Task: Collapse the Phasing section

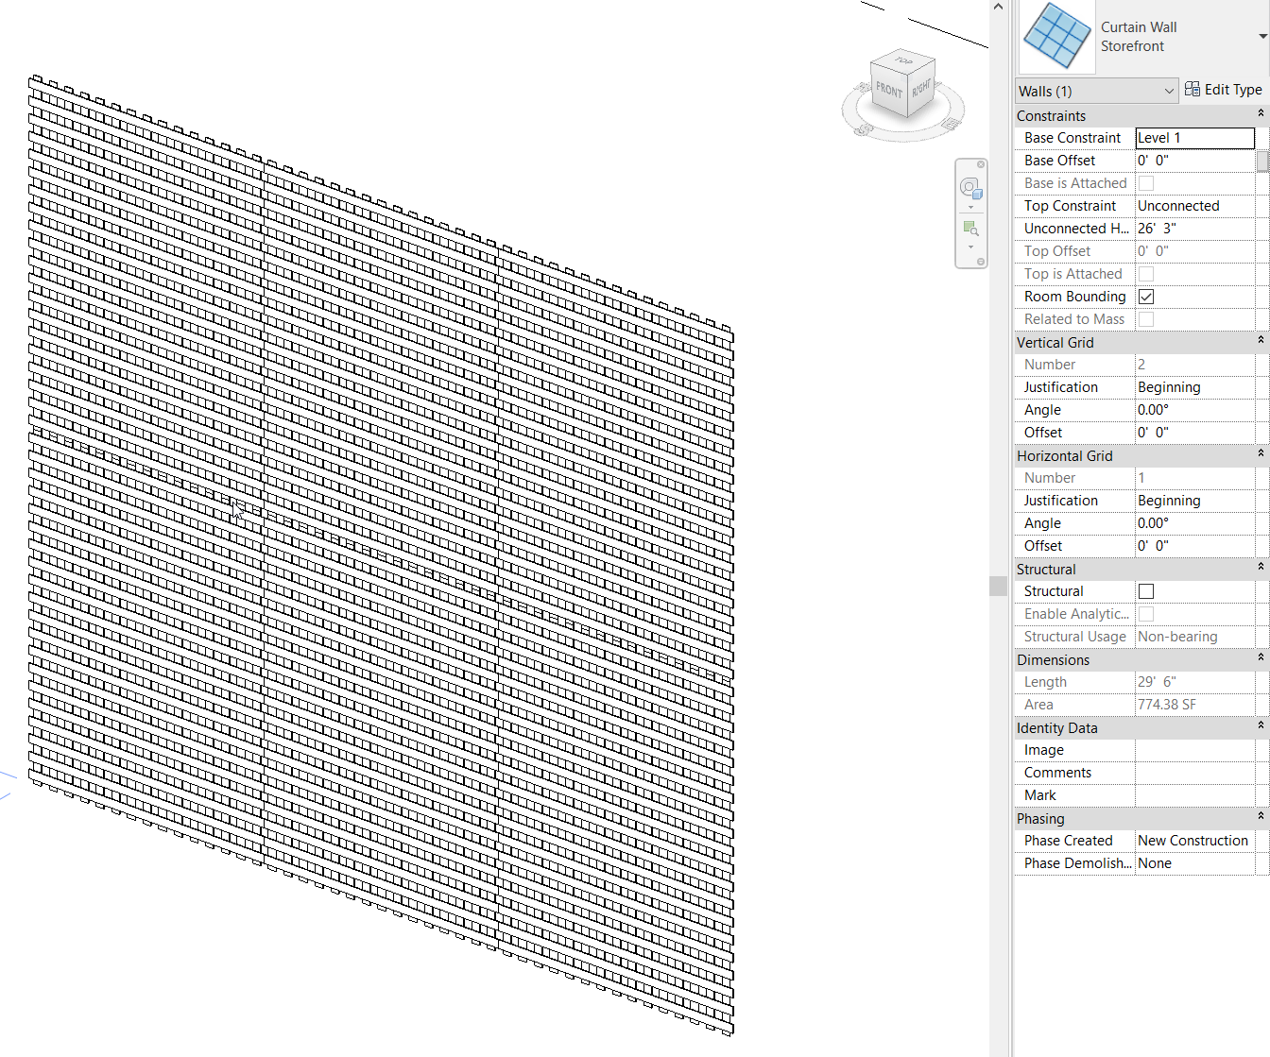Action: 1260,816
